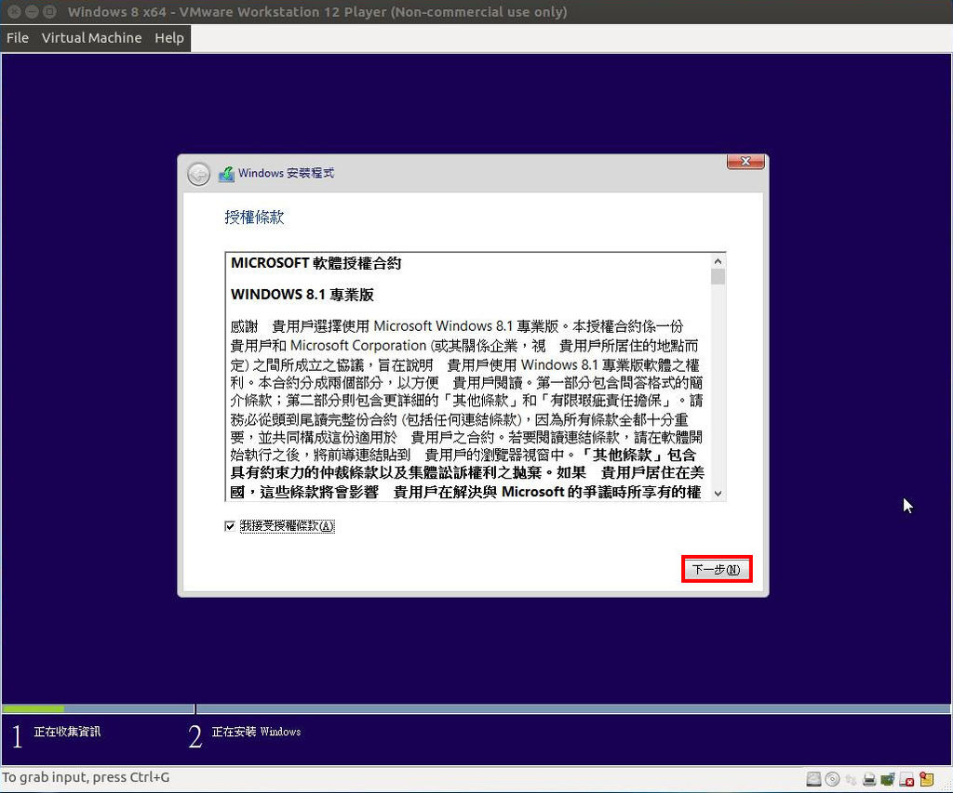Click the WINDOWS 8.1 專業版 line

[x=302, y=295]
